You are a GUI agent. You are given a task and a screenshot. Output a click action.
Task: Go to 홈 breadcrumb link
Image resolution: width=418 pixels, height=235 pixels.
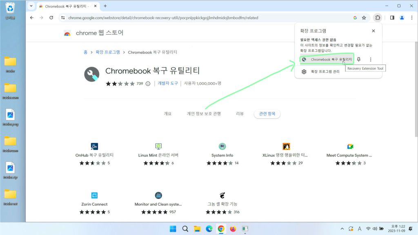click(86, 52)
